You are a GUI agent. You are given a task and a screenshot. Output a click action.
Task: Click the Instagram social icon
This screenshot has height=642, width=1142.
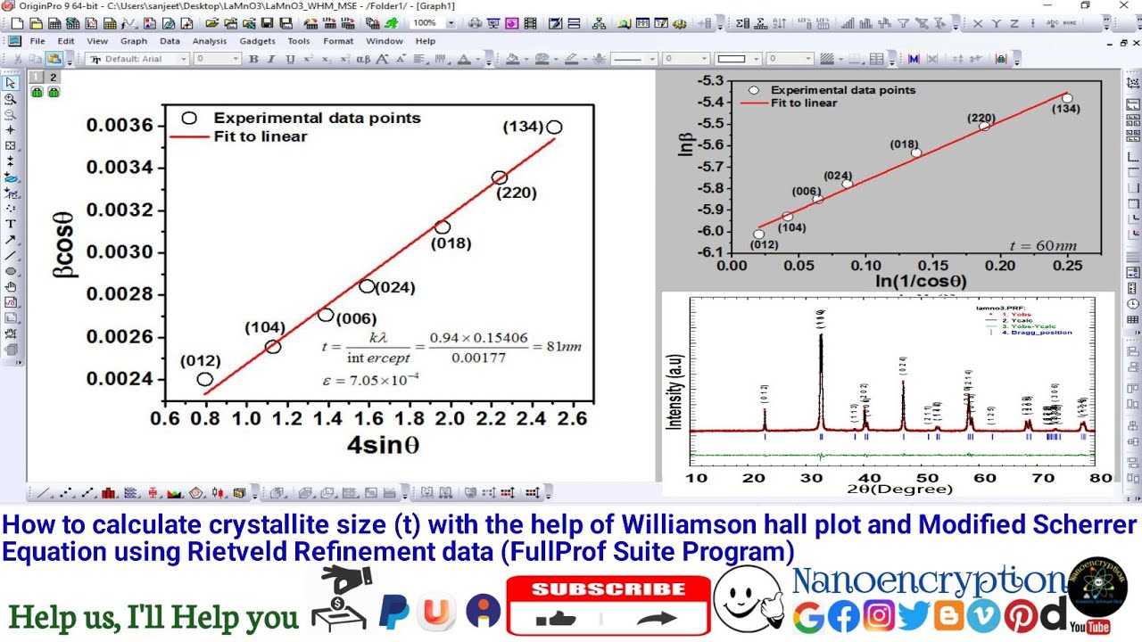coord(879,616)
